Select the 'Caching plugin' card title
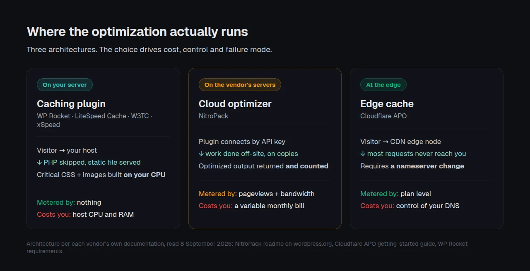This screenshot has height=271, width=530. (71, 104)
